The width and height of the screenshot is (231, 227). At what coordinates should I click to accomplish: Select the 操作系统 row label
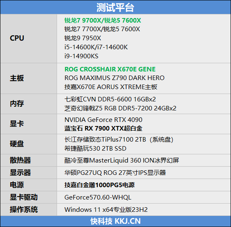[x=24, y=210]
